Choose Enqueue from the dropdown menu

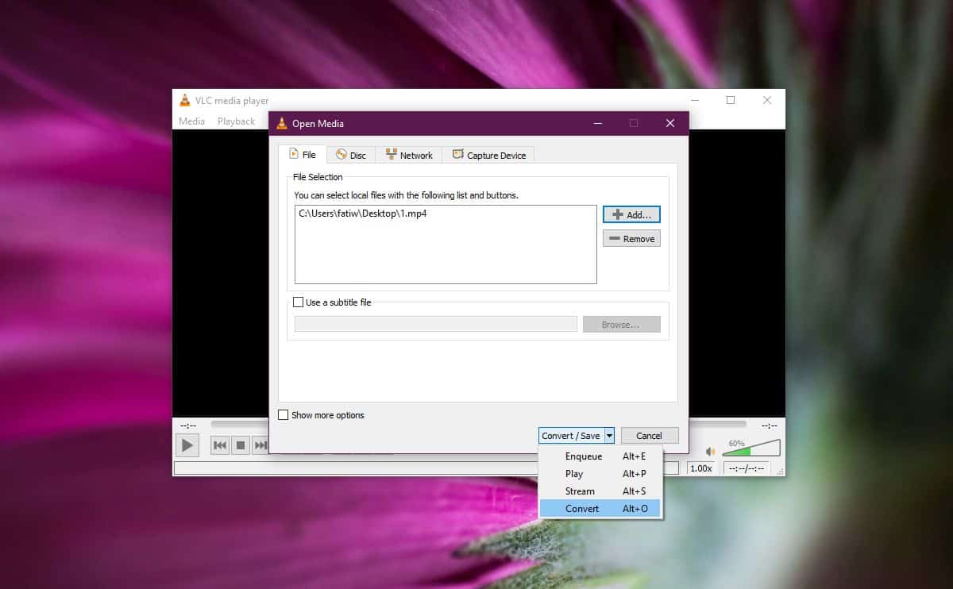pyautogui.click(x=600, y=456)
